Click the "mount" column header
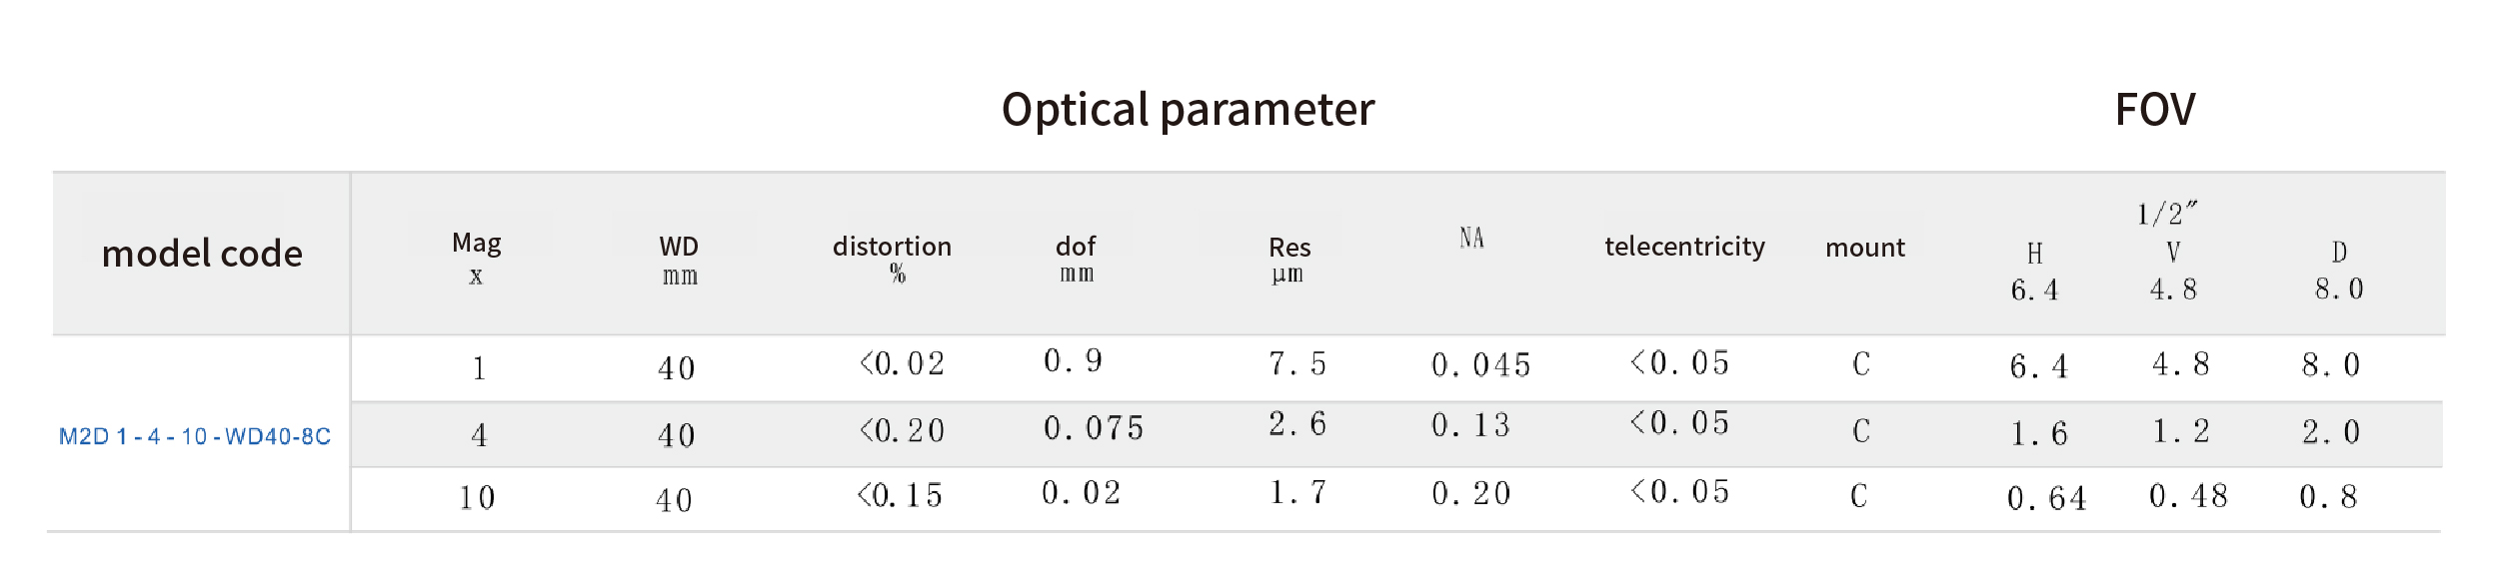2500x584 pixels. tap(1865, 248)
